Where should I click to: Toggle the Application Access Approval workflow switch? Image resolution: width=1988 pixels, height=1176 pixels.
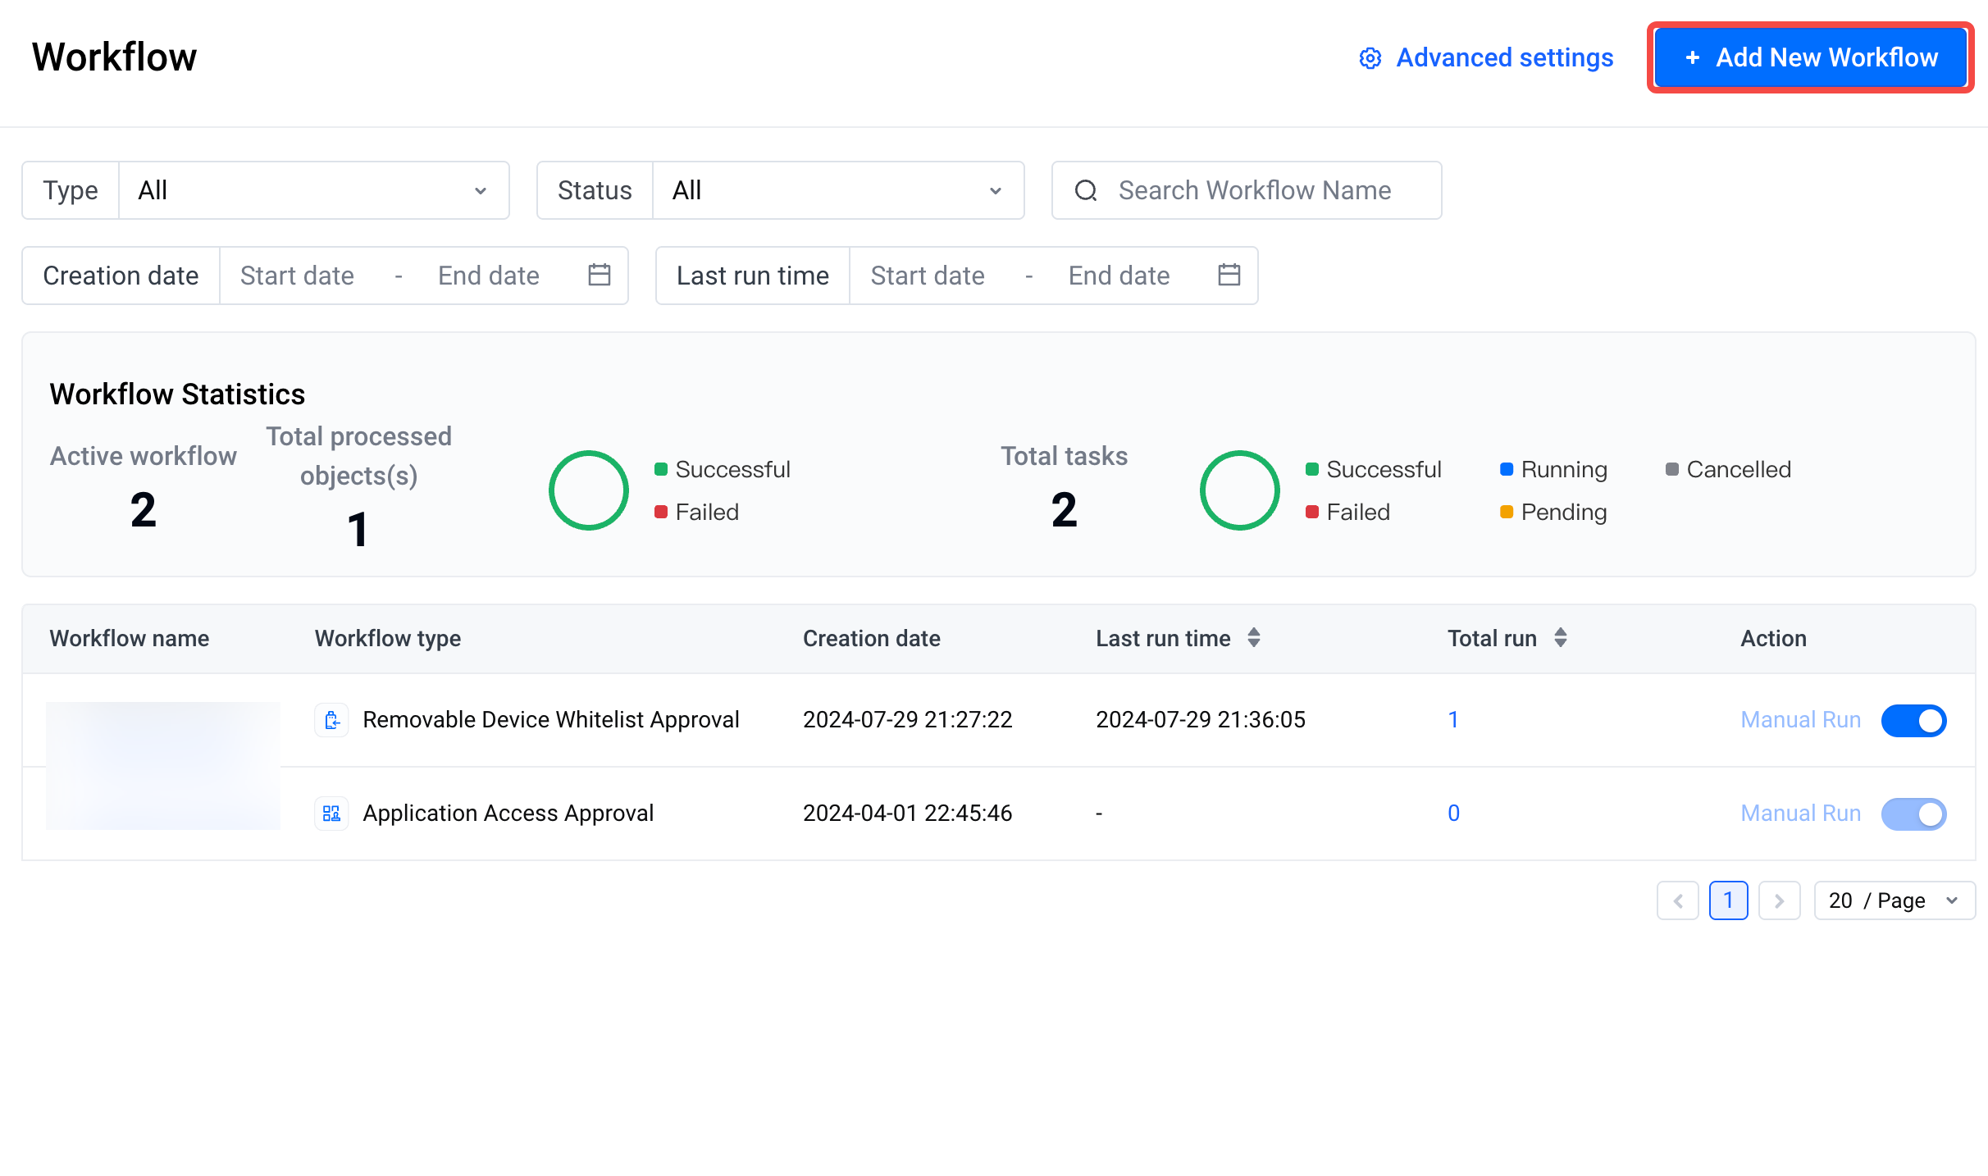[x=1913, y=814]
